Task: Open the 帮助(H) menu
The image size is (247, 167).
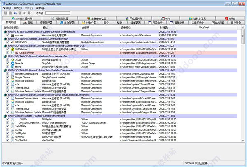Action: click(40, 8)
